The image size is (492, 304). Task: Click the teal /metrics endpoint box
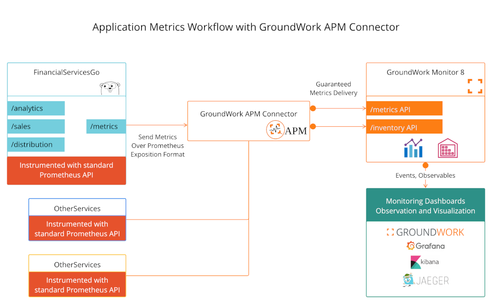tap(106, 127)
